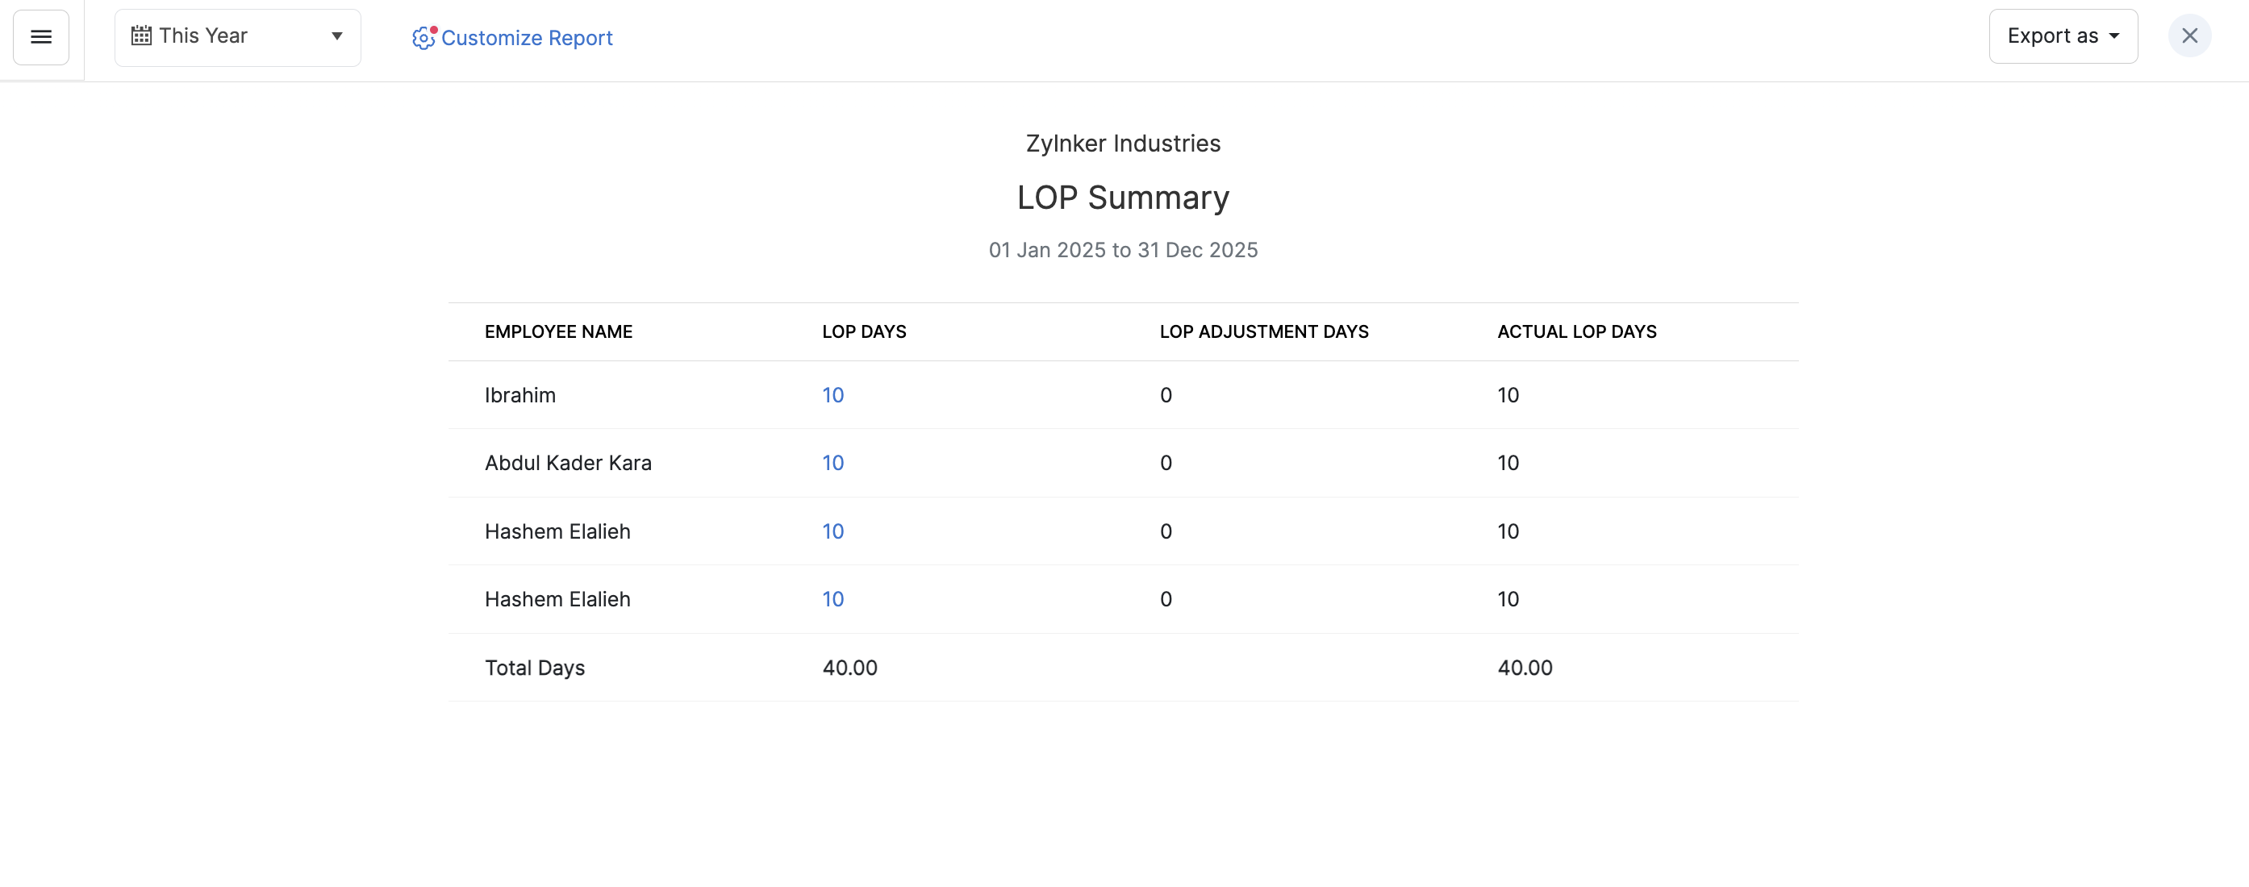Screen dimensions: 2249x887
Task: Click the Customize Report link
Action: coord(527,38)
